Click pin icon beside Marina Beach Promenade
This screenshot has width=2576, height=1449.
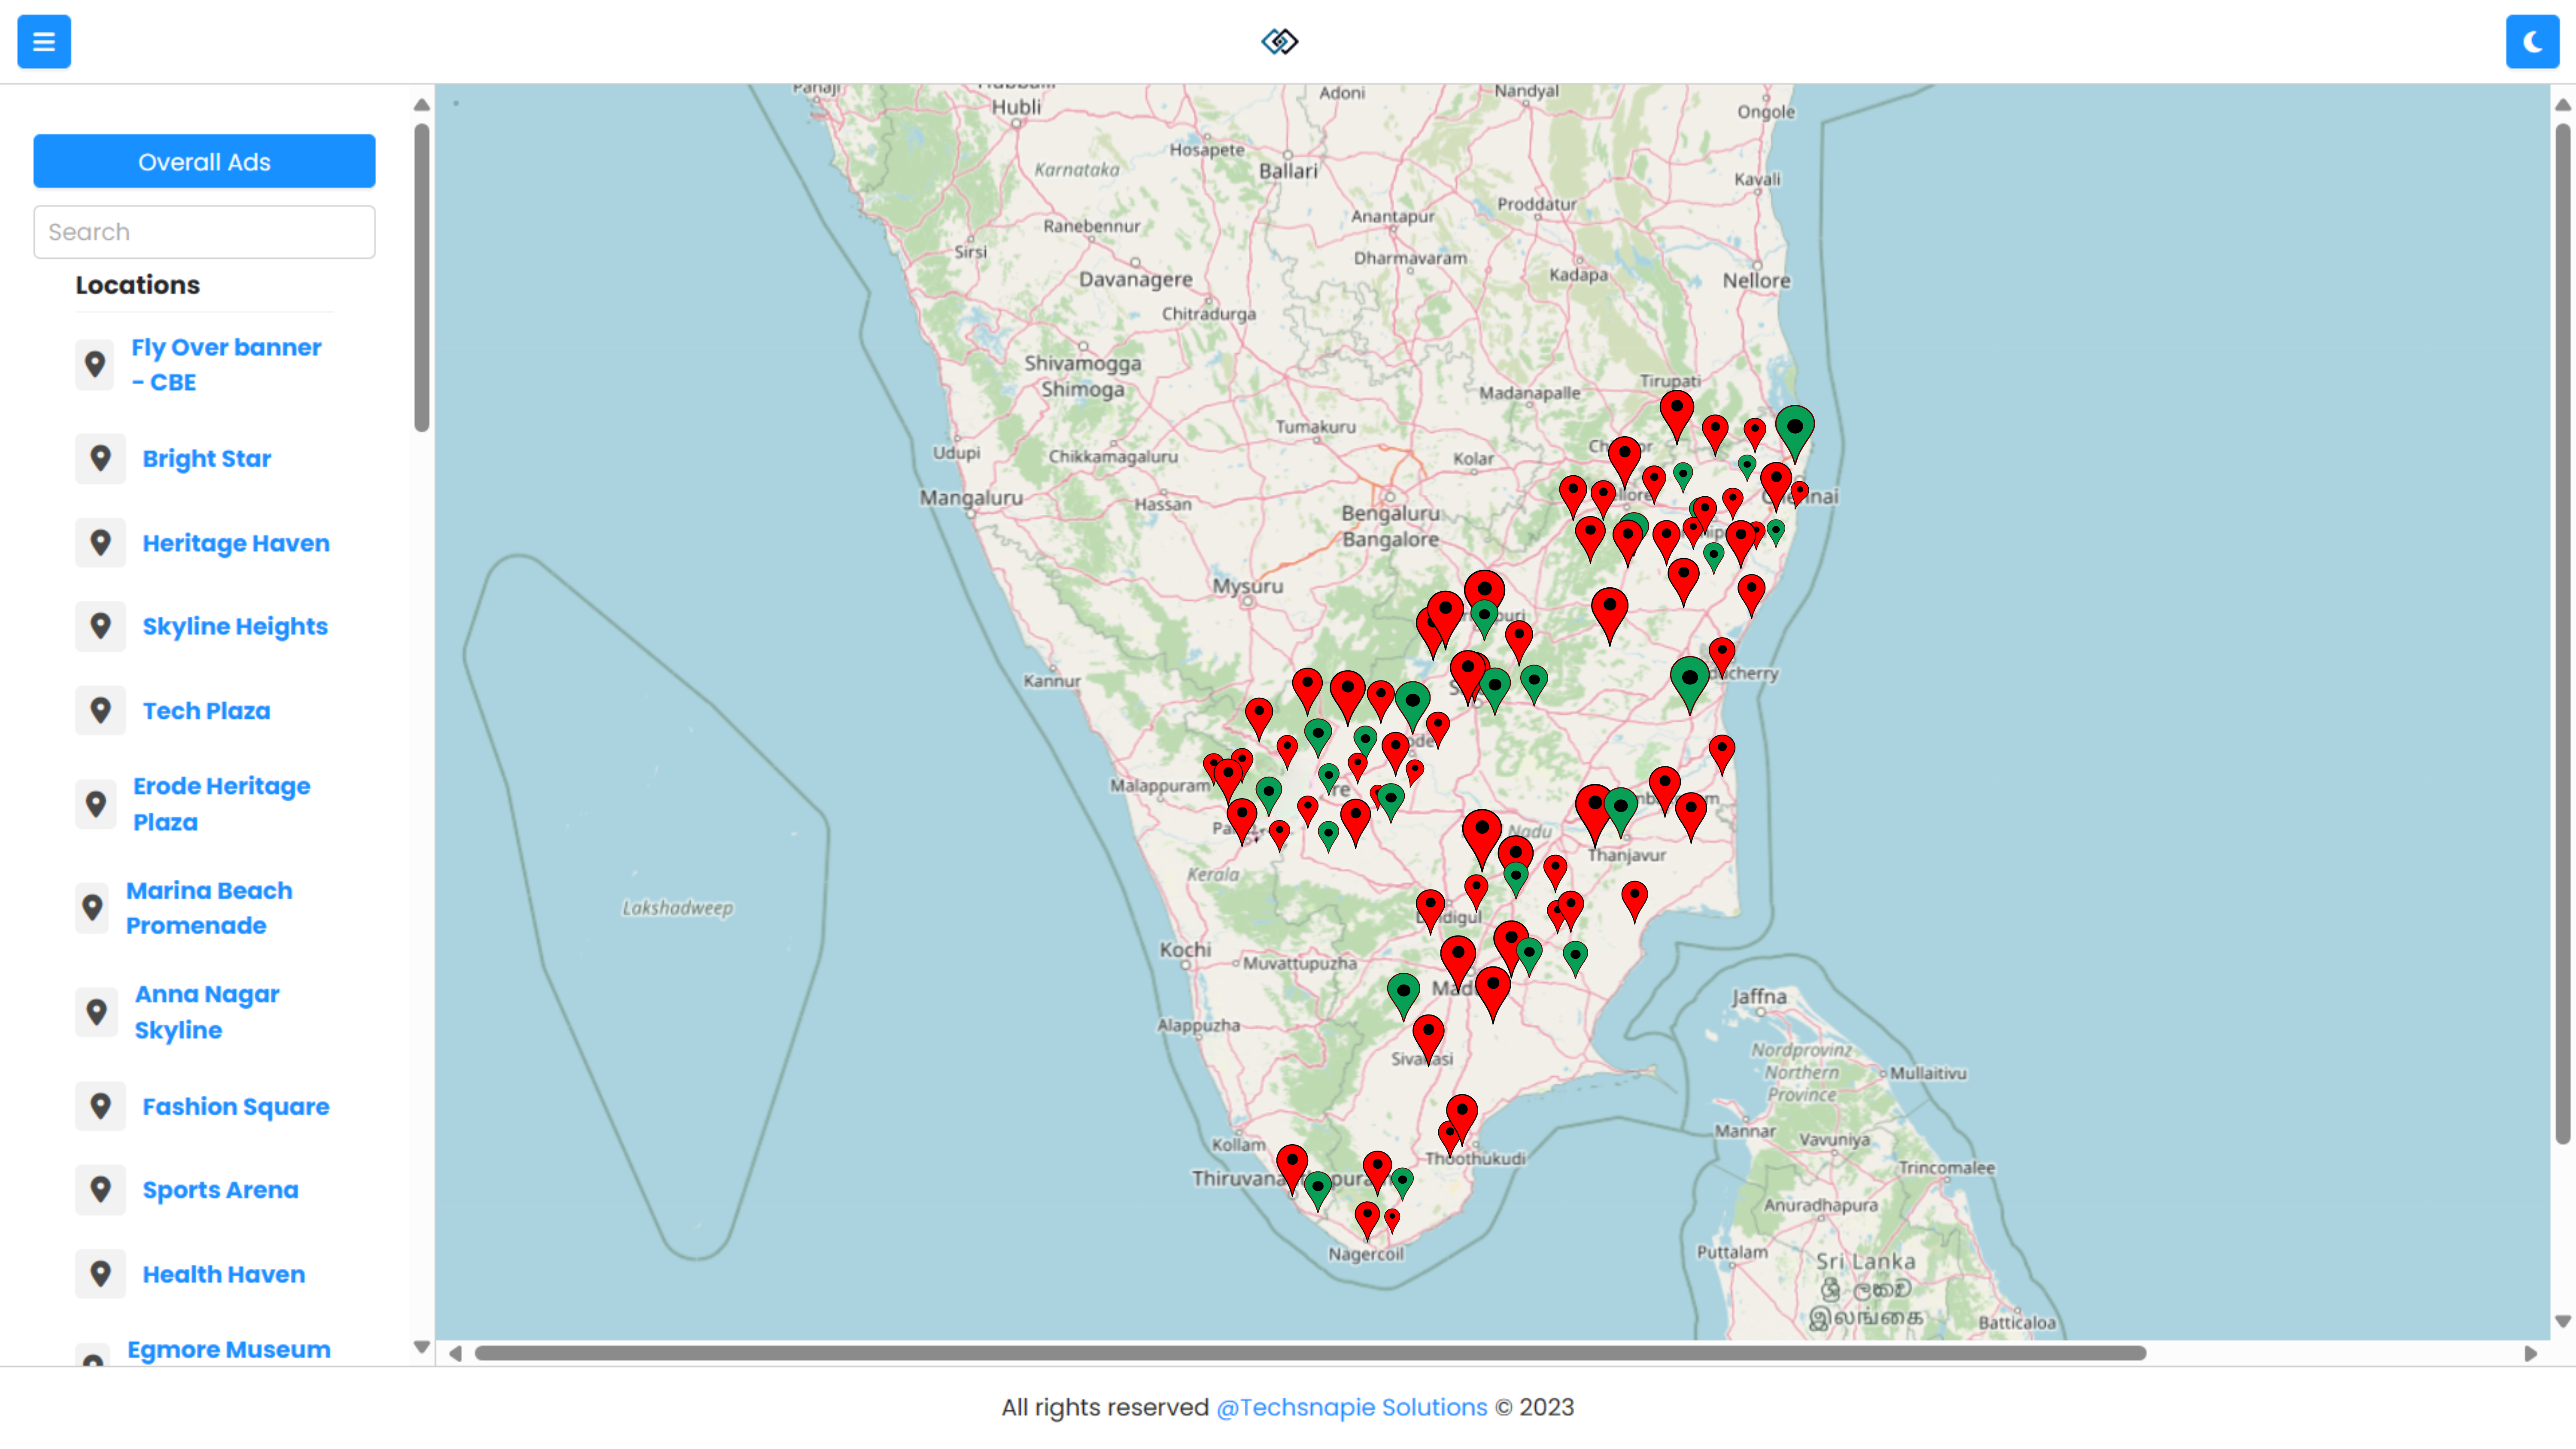coord(92,908)
